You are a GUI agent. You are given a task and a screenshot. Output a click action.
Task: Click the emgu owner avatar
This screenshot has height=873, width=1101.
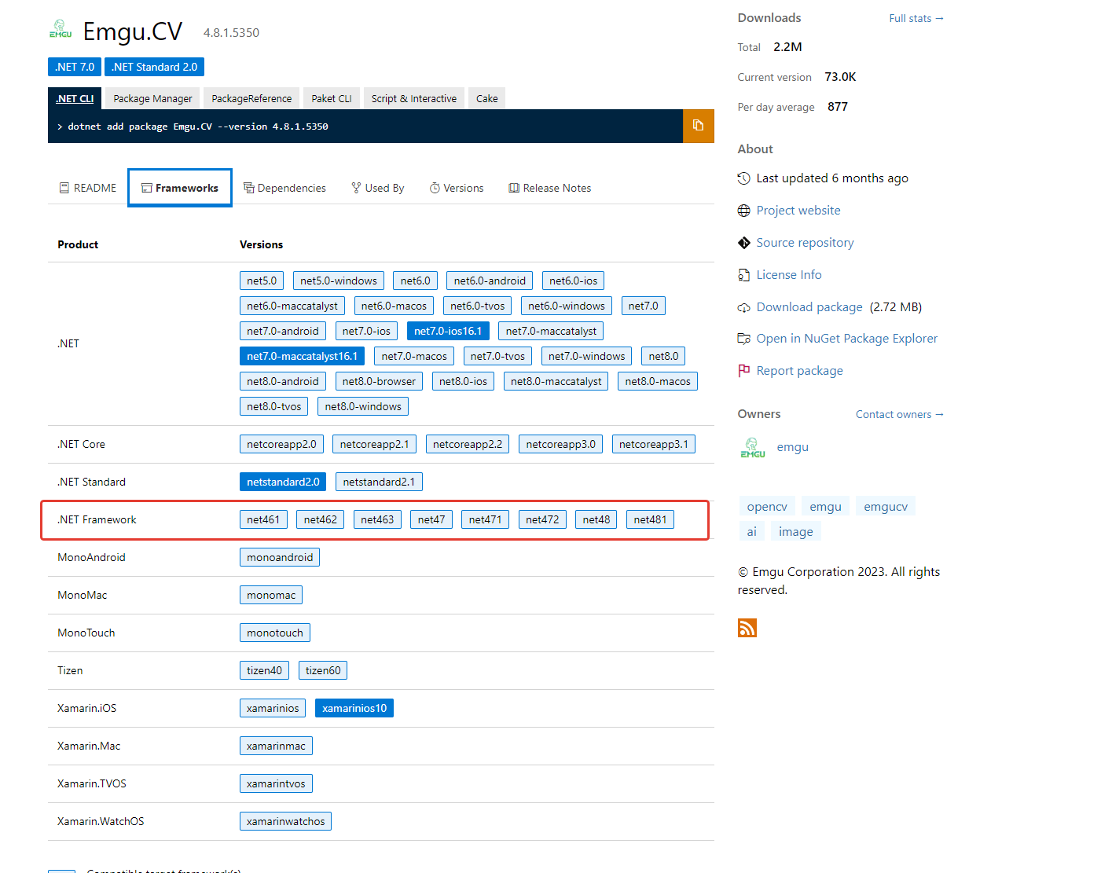pyautogui.click(x=752, y=447)
